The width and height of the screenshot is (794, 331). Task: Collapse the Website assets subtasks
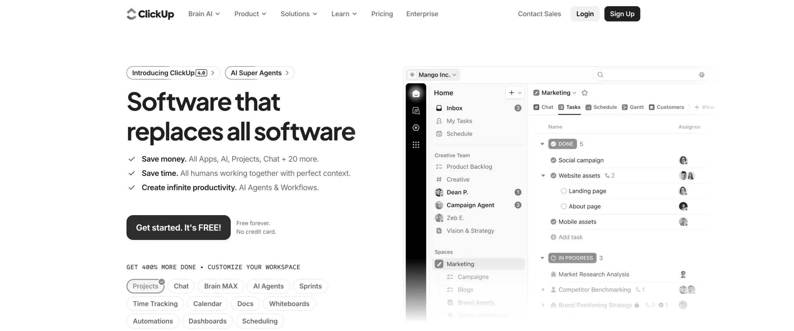click(x=543, y=176)
